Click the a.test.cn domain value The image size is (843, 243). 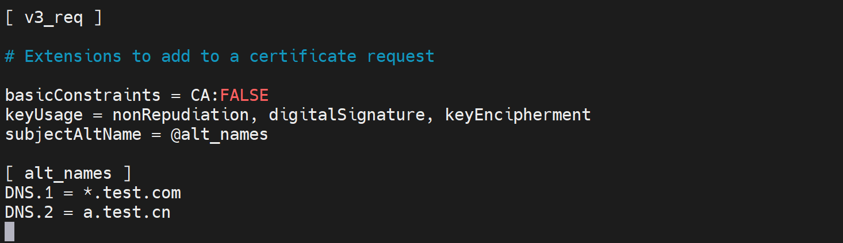point(127,212)
